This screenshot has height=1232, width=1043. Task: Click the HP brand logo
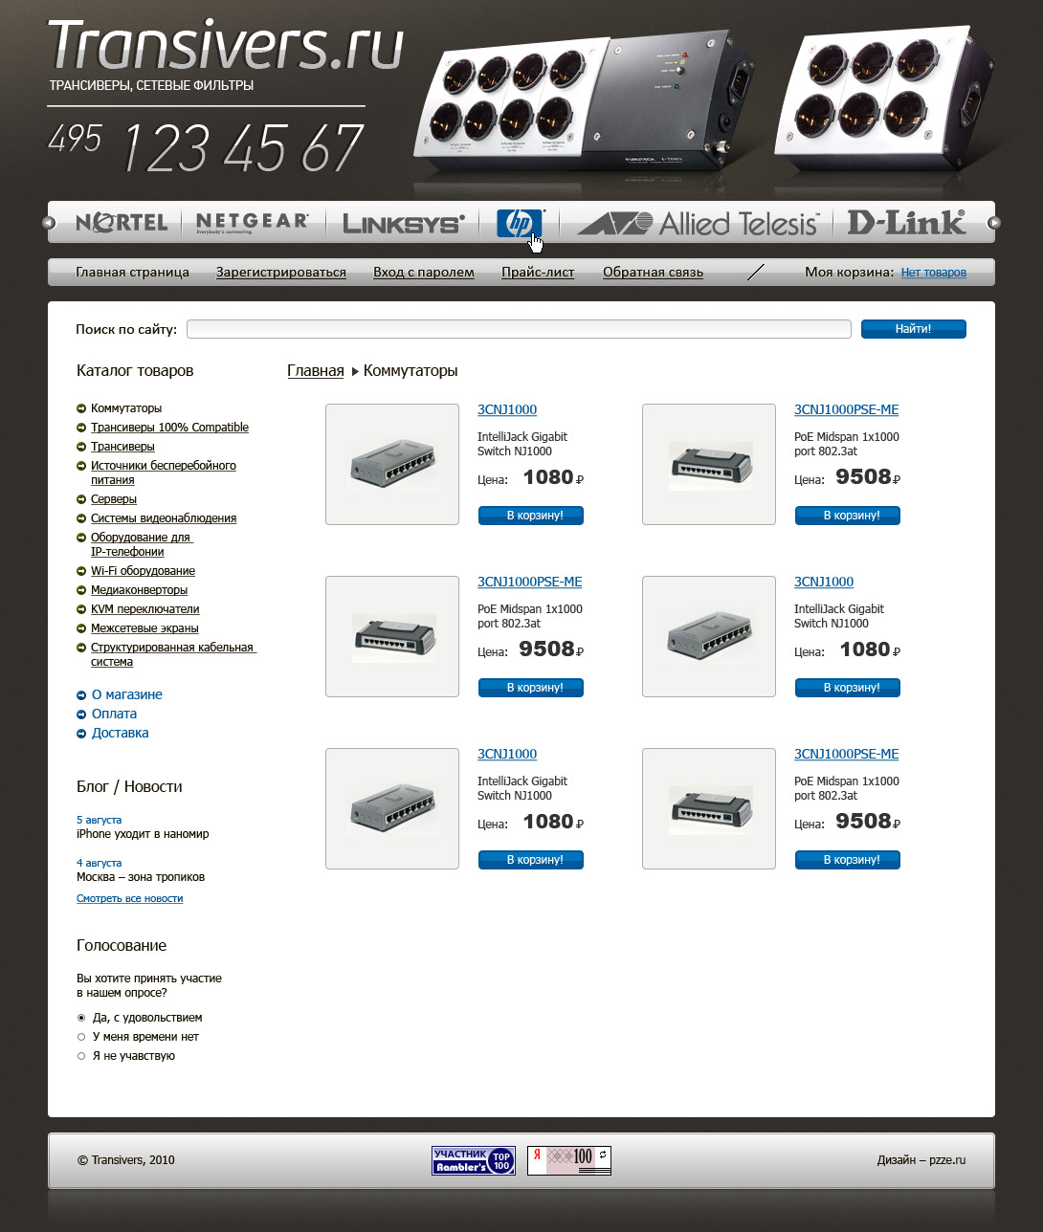pos(520,223)
